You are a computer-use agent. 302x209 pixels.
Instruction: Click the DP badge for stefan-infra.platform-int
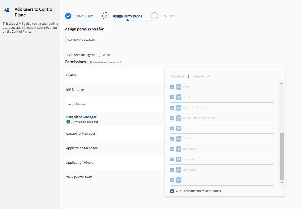pyautogui.click(x=179, y=118)
